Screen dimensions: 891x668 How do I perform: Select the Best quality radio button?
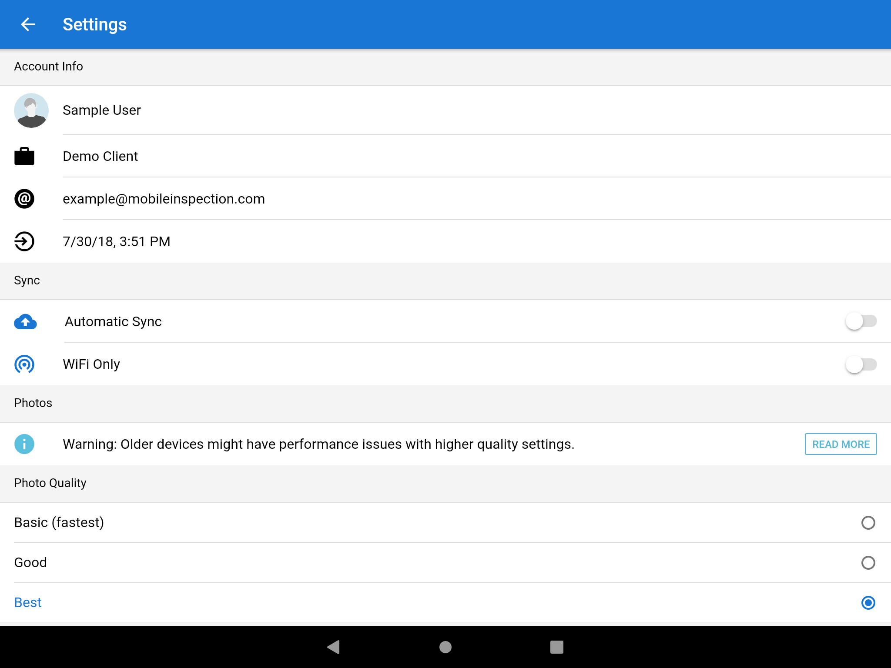(x=868, y=602)
